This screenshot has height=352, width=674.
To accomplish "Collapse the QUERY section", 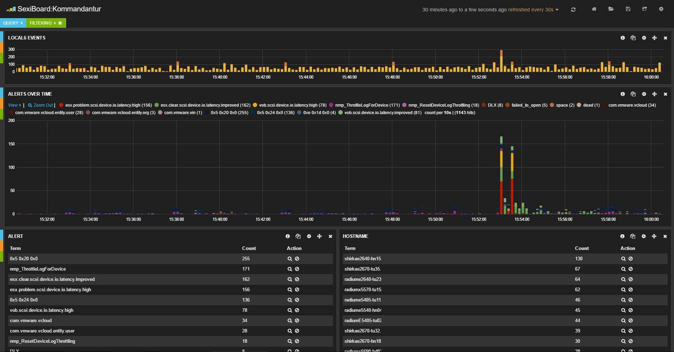I will tap(13, 23).
